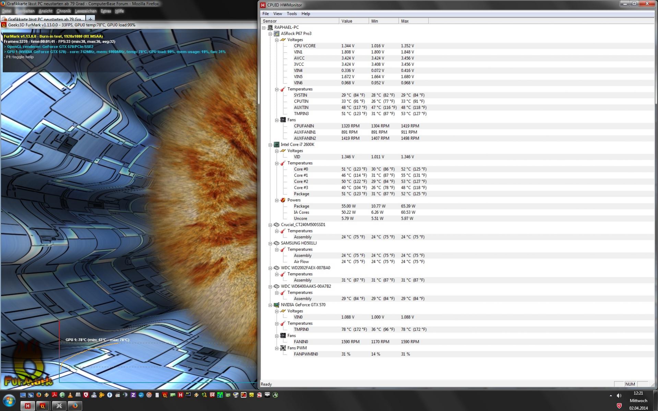Collapse the Crucial_CT240M500SSD1 node
The width and height of the screenshot is (658, 411).
click(x=271, y=225)
